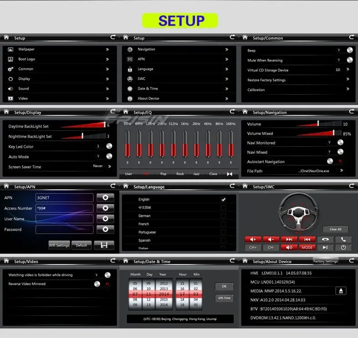Click About Device info icon
Viewport: 358px width, 338px height.
(x=130, y=99)
